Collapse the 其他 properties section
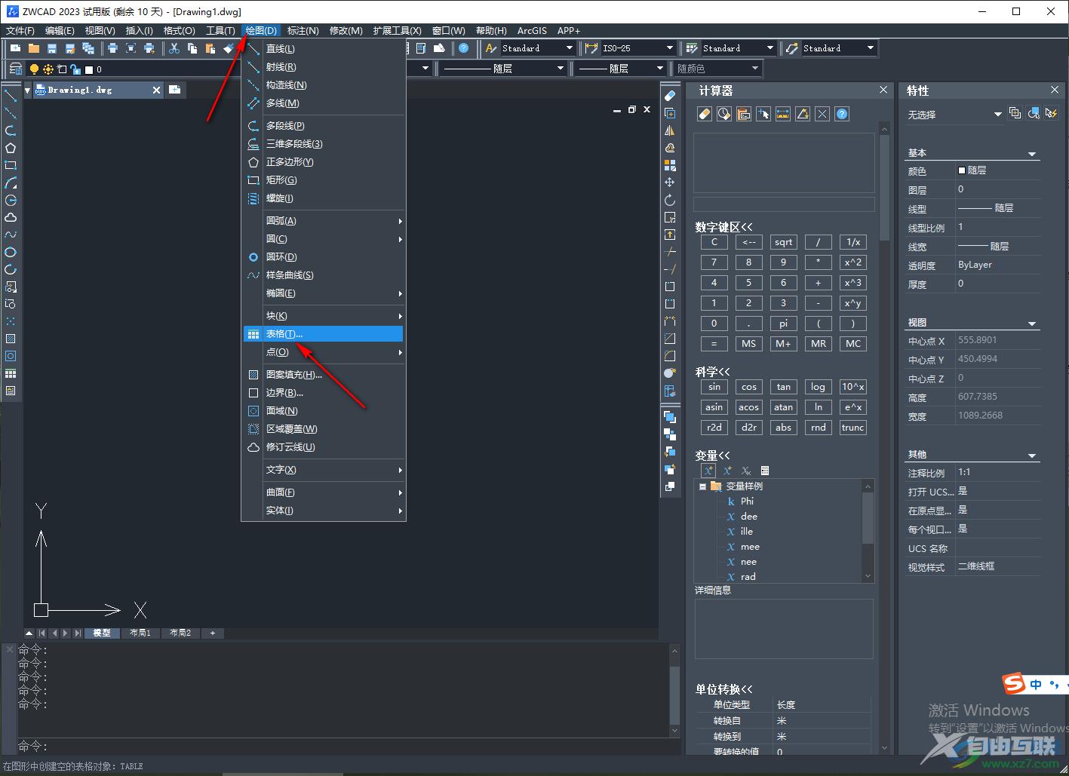The width and height of the screenshot is (1069, 776). tap(1032, 455)
